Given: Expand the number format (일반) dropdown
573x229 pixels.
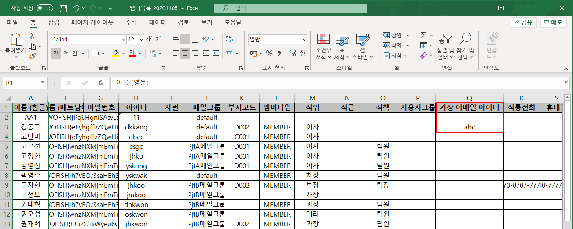Looking at the screenshot, I should tap(304, 39).
